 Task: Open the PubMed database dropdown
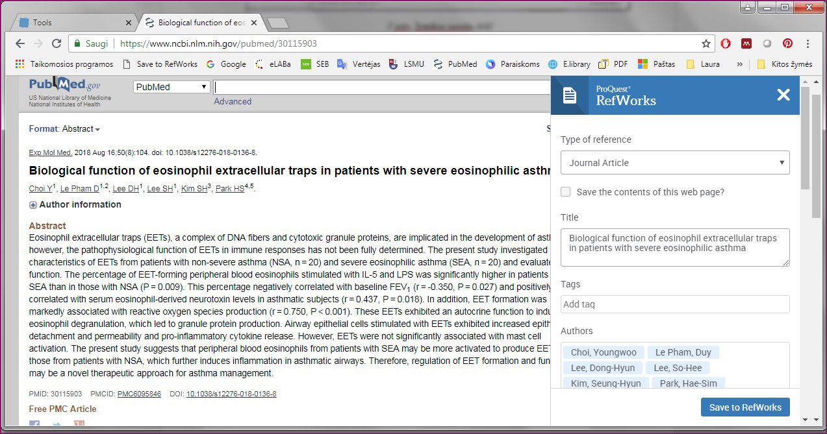[x=172, y=87]
